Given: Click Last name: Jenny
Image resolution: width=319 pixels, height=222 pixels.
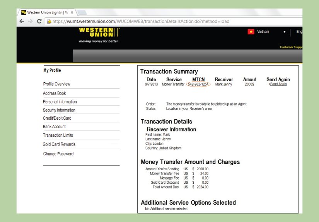Looking at the screenshot, I should pyautogui.click(x=158, y=139).
